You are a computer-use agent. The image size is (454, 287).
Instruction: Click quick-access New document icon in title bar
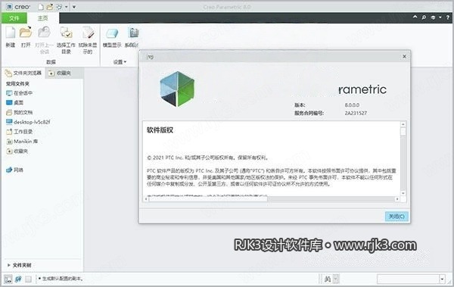pyautogui.click(x=41, y=7)
